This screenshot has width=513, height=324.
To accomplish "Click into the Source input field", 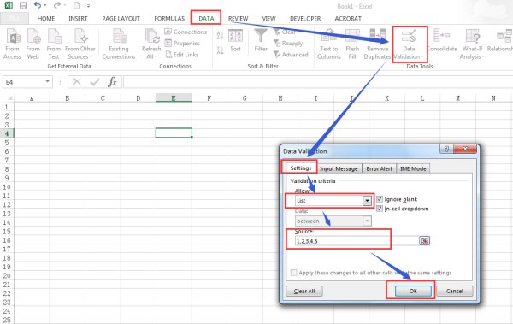I will coord(357,241).
